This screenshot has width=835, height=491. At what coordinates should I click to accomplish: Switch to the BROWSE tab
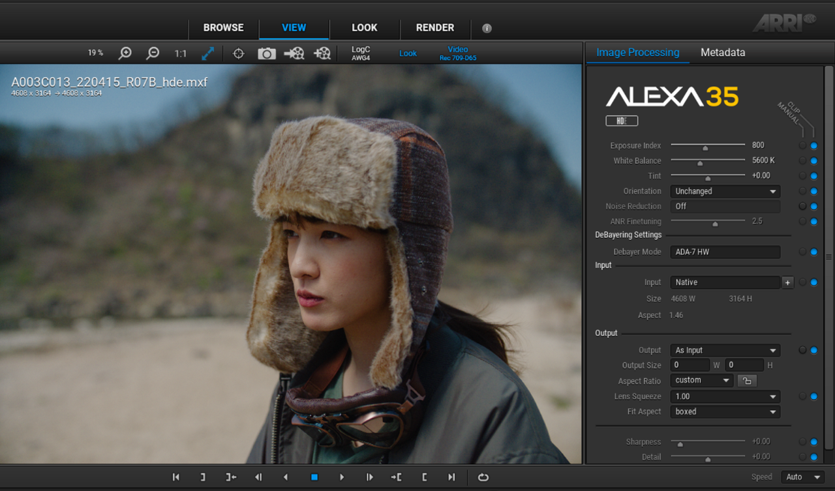pyautogui.click(x=223, y=28)
